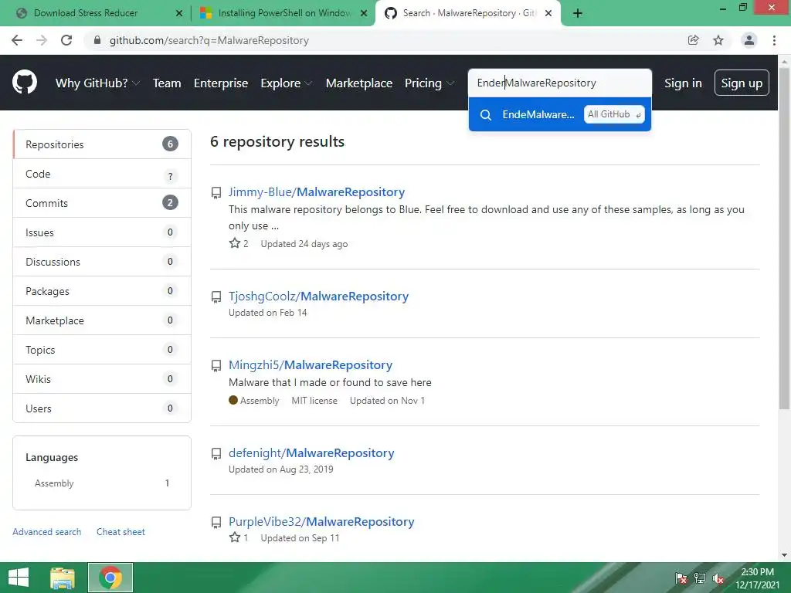Click the Sign in link
This screenshot has width=791, height=593.
pos(683,83)
